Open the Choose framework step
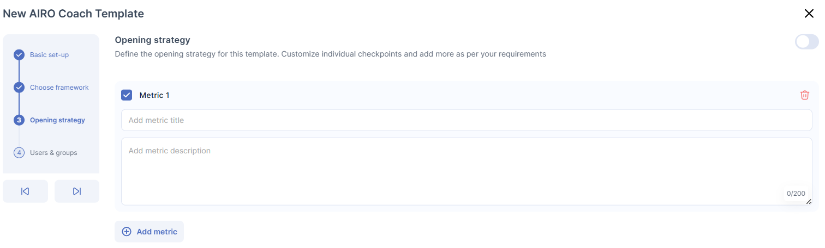Screen dimensions: 825x248 pos(59,88)
